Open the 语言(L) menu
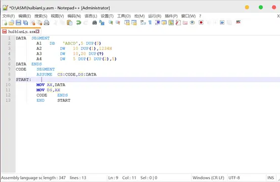 pos(90,16)
